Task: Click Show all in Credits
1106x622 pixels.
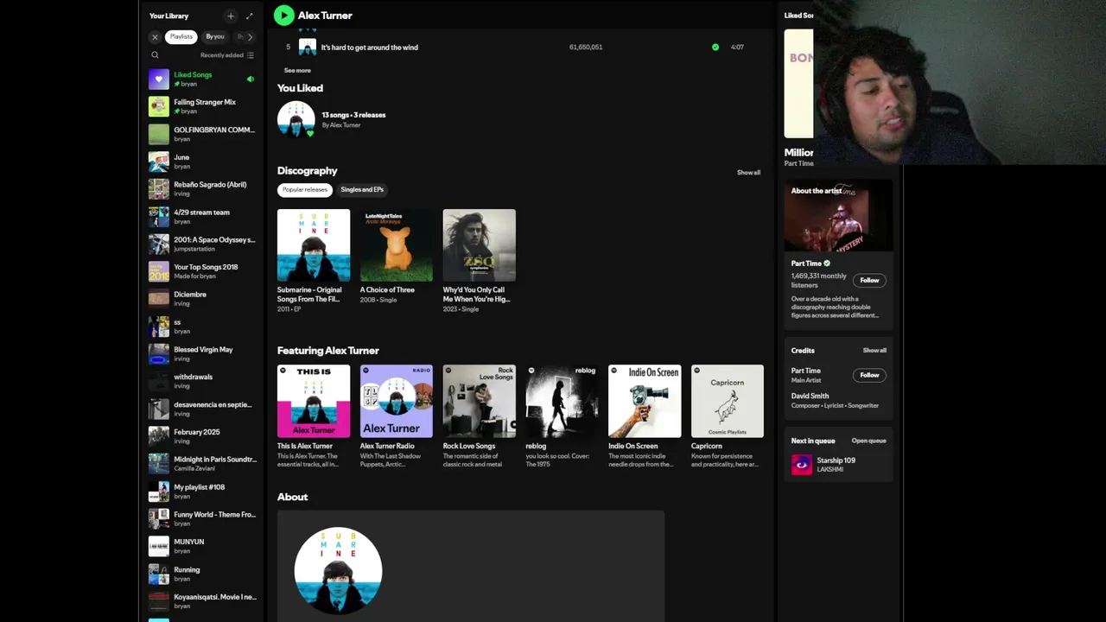Action: [874, 351]
